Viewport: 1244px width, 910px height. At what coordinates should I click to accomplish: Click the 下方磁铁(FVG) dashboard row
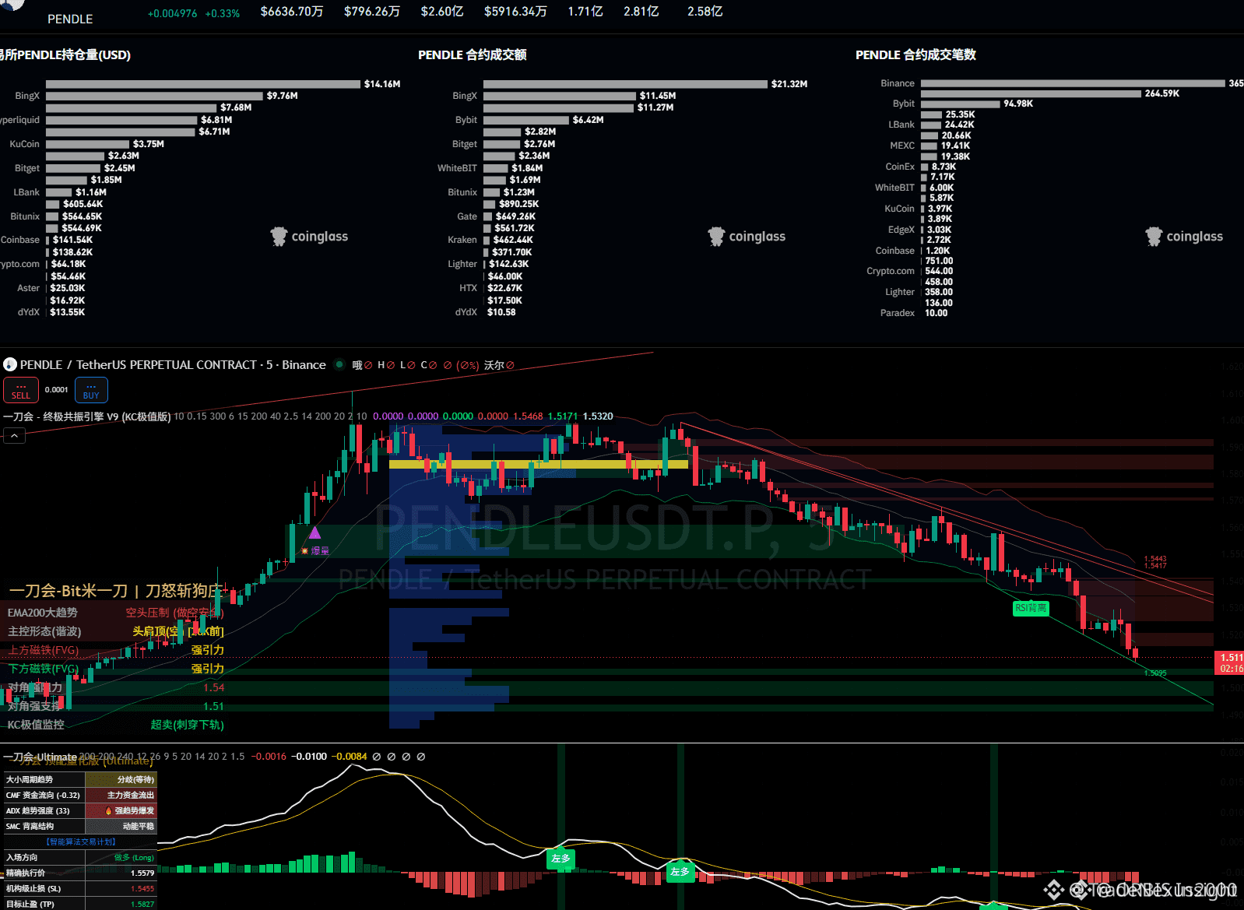point(114,669)
